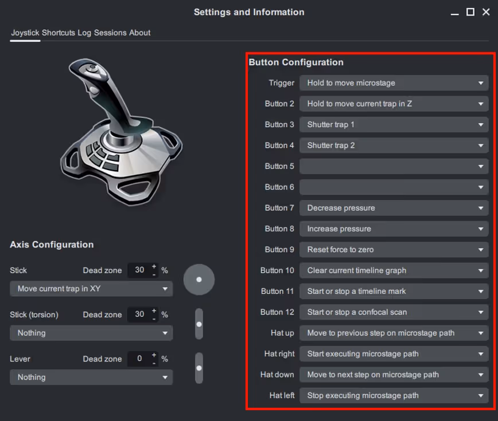Open the Trigger action dropdown
This screenshot has width=498, height=421.
tap(394, 83)
